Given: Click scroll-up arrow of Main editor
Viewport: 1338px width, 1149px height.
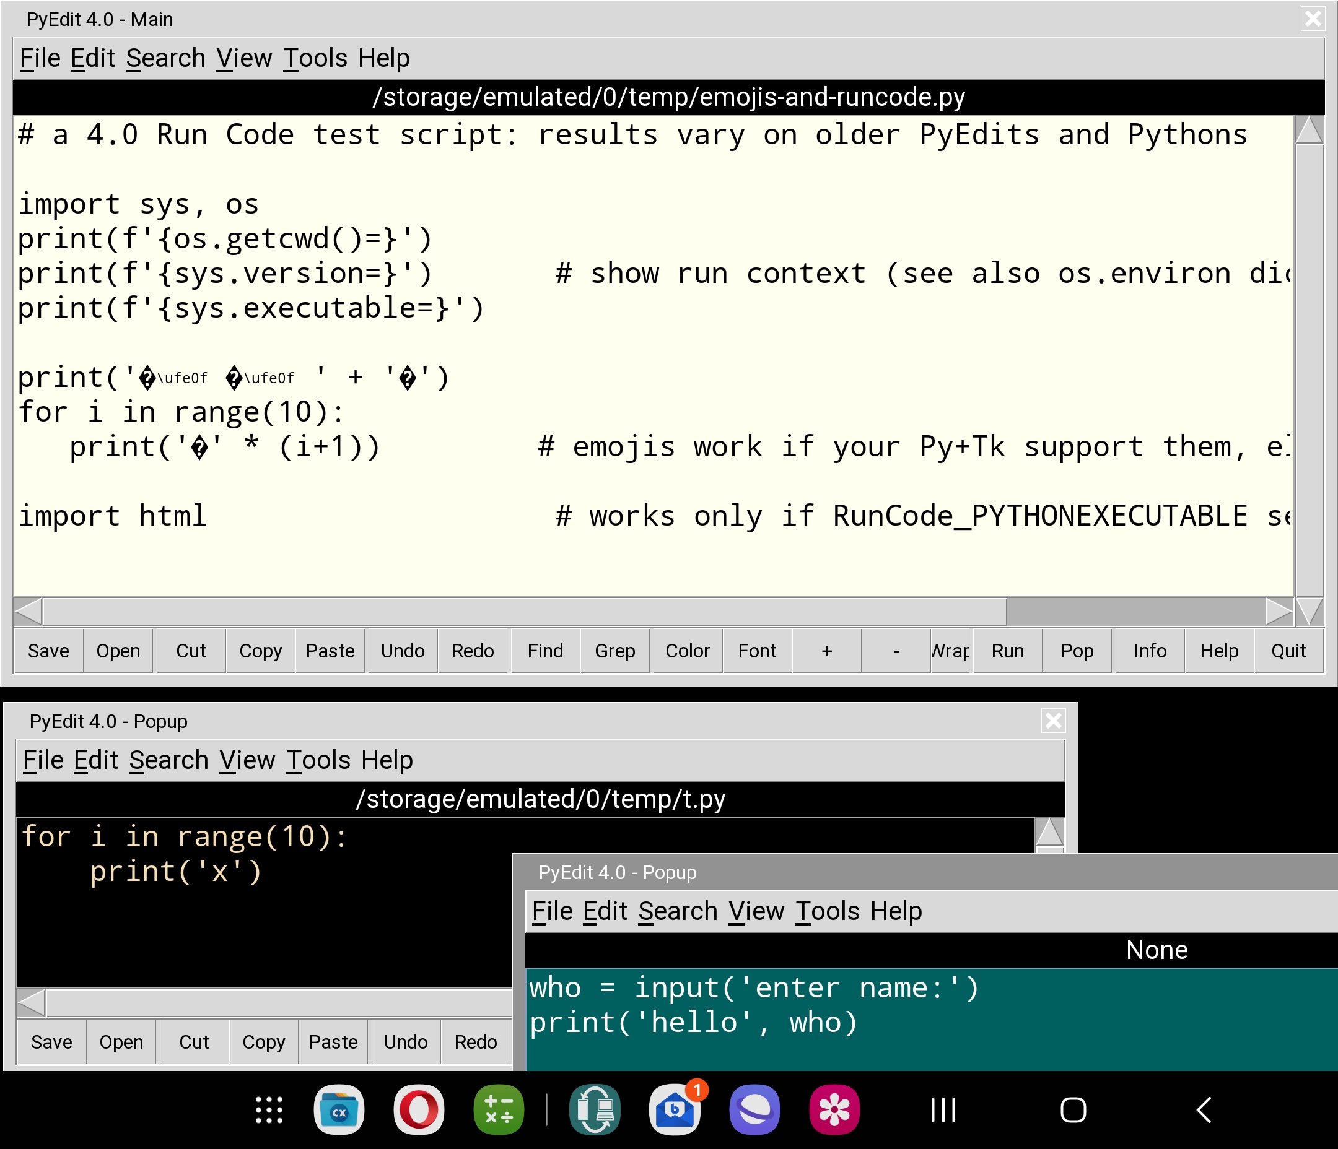Looking at the screenshot, I should [1310, 131].
